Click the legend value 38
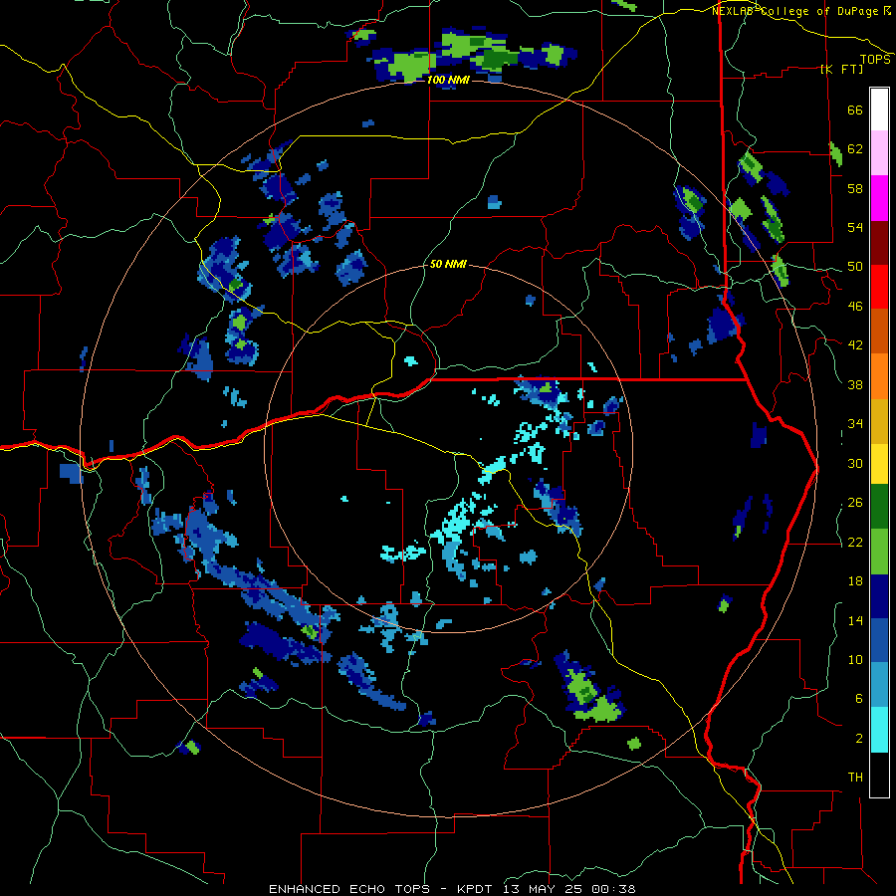This screenshot has height=896, width=896. click(x=855, y=384)
